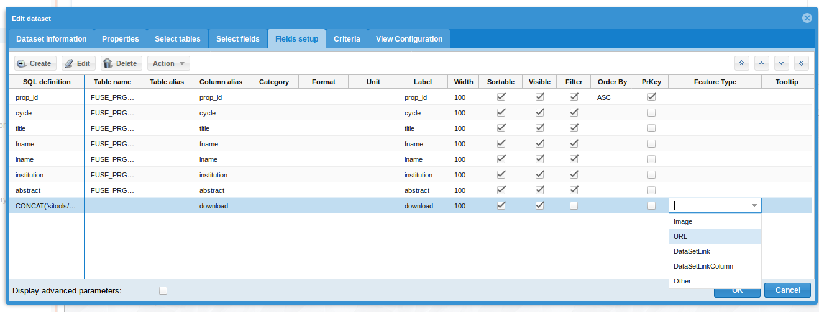This screenshot has width=819, height=312.
Task: Close the Edit dataset dialog
Action: (x=807, y=19)
